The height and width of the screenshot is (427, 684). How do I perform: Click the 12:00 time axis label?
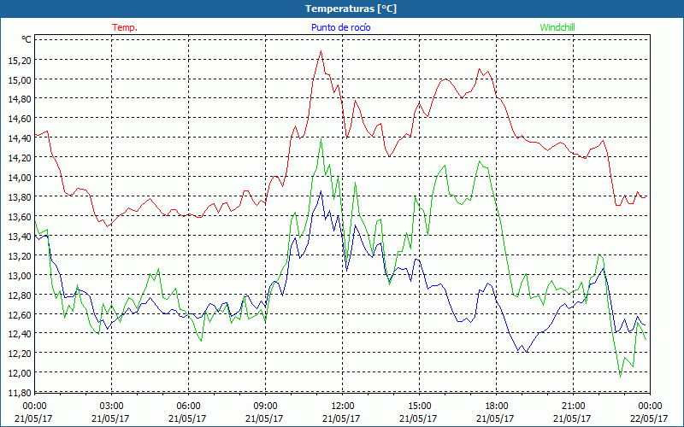pyautogui.click(x=343, y=406)
